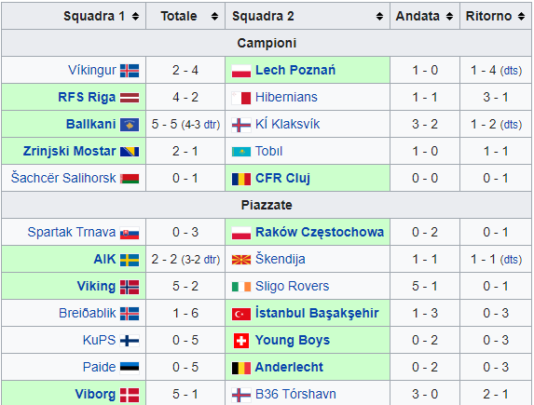Sort table by Totale column arrows

point(214,16)
